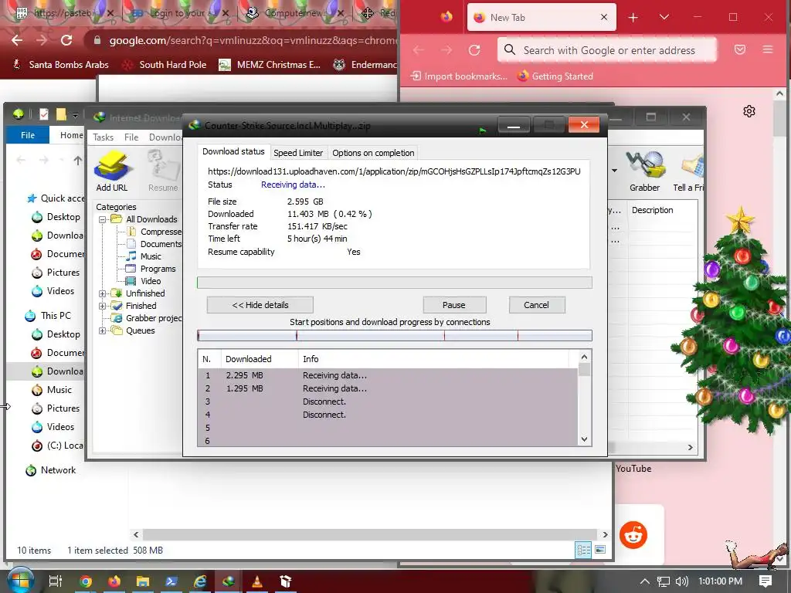Open PowerShell from the taskbar

(x=171, y=581)
